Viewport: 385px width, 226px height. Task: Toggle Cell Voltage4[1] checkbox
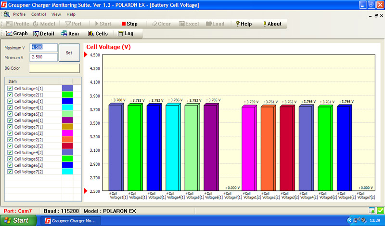coord(10,107)
